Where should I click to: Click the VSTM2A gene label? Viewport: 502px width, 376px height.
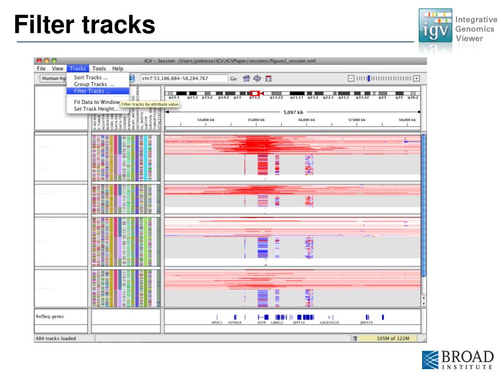click(234, 323)
